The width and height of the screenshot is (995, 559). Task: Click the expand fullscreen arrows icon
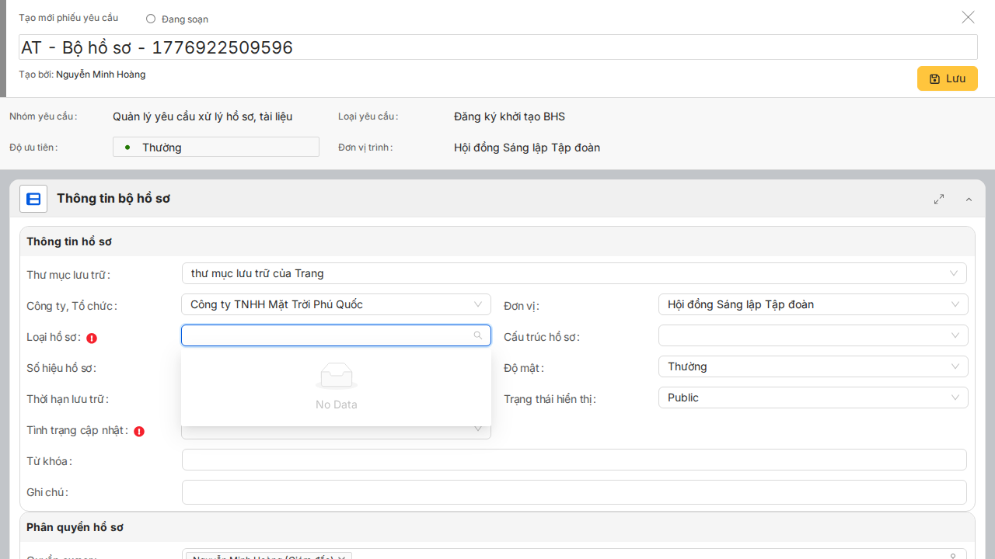[939, 200]
